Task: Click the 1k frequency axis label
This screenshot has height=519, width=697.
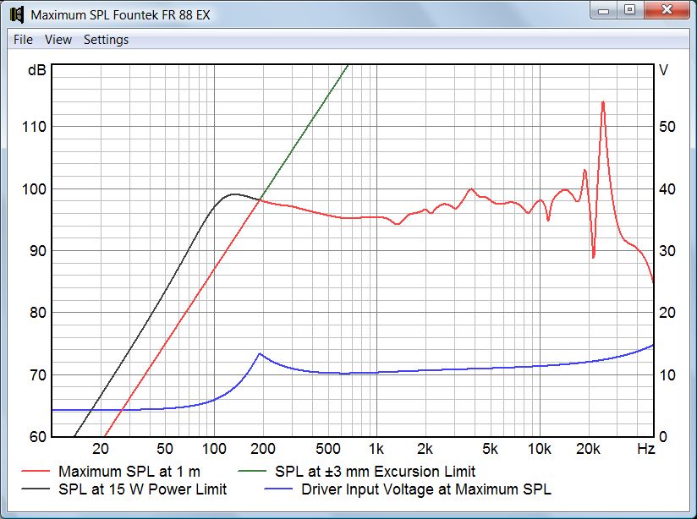Action: tap(376, 449)
